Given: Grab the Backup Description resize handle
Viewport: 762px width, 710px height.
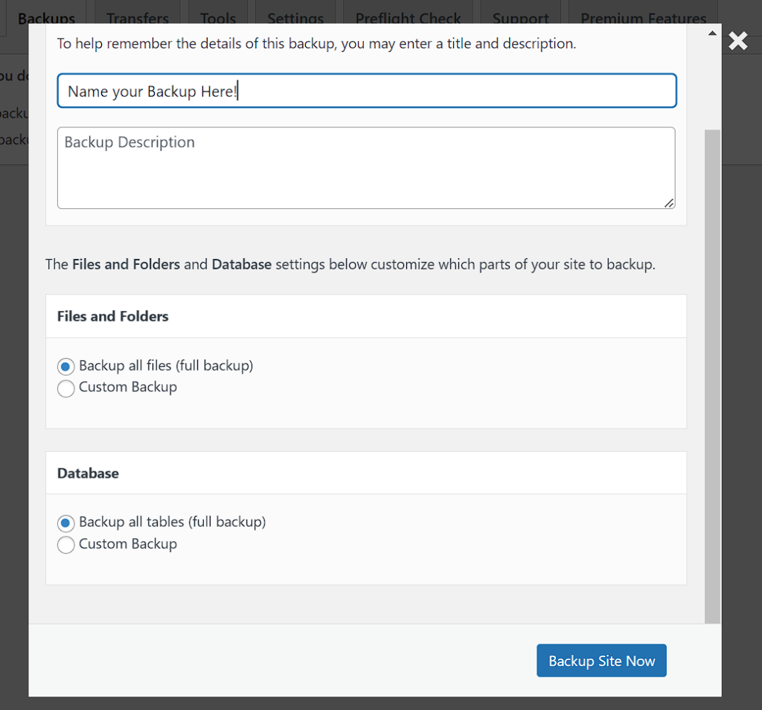Looking at the screenshot, I should pyautogui.click(x=670, y=203).
